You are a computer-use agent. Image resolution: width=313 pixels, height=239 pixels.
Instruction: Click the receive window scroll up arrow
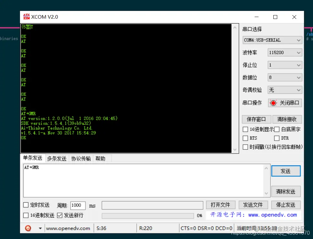pos(235,28)
